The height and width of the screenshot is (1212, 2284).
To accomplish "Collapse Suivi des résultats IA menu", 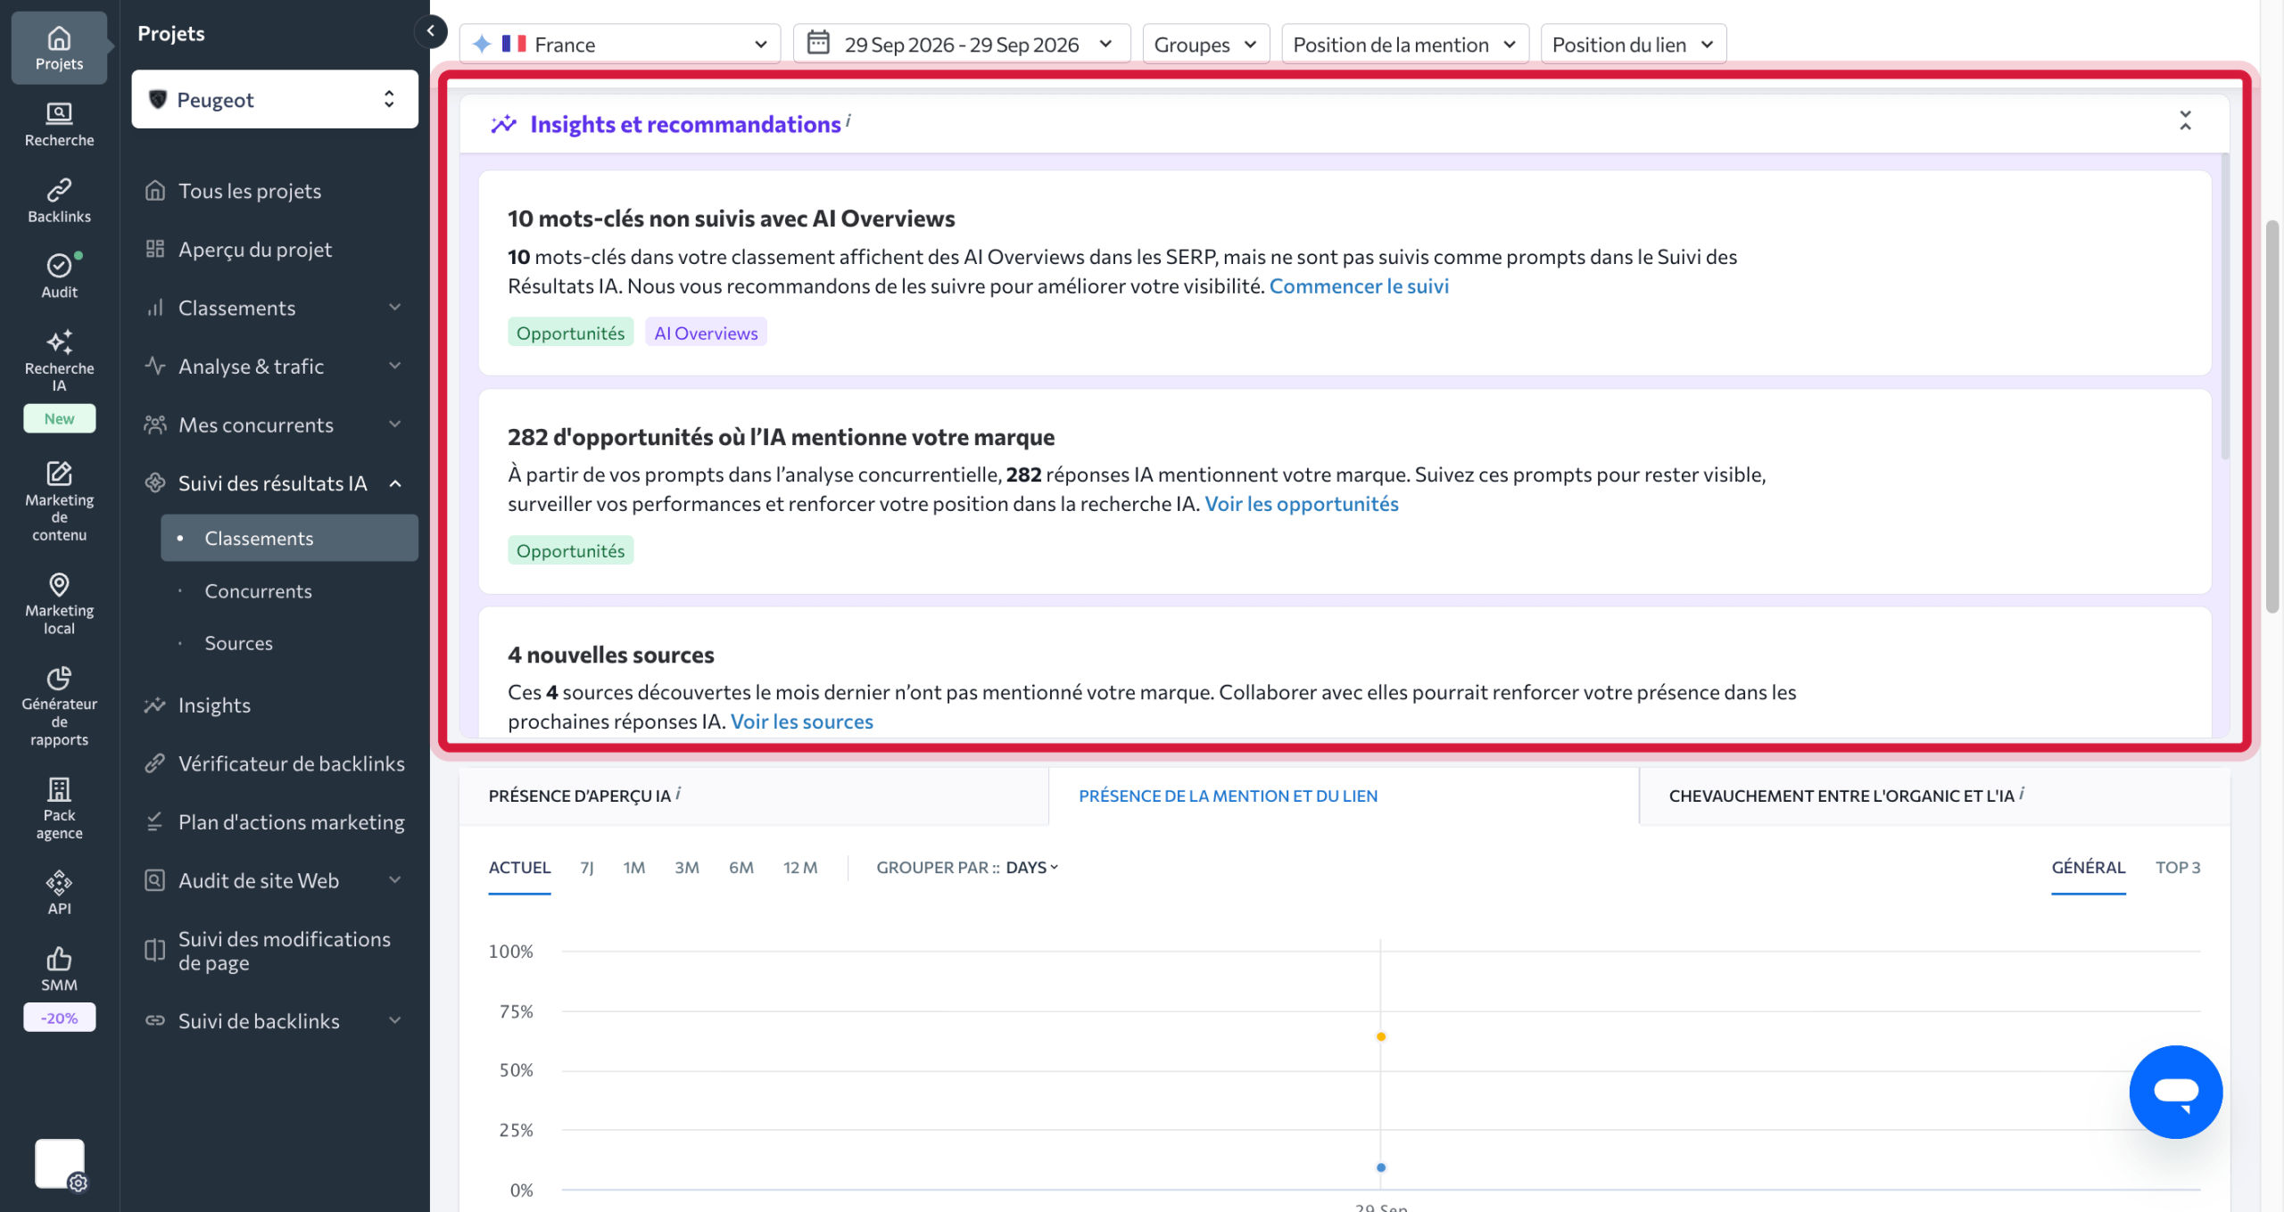I will [395, 483].
